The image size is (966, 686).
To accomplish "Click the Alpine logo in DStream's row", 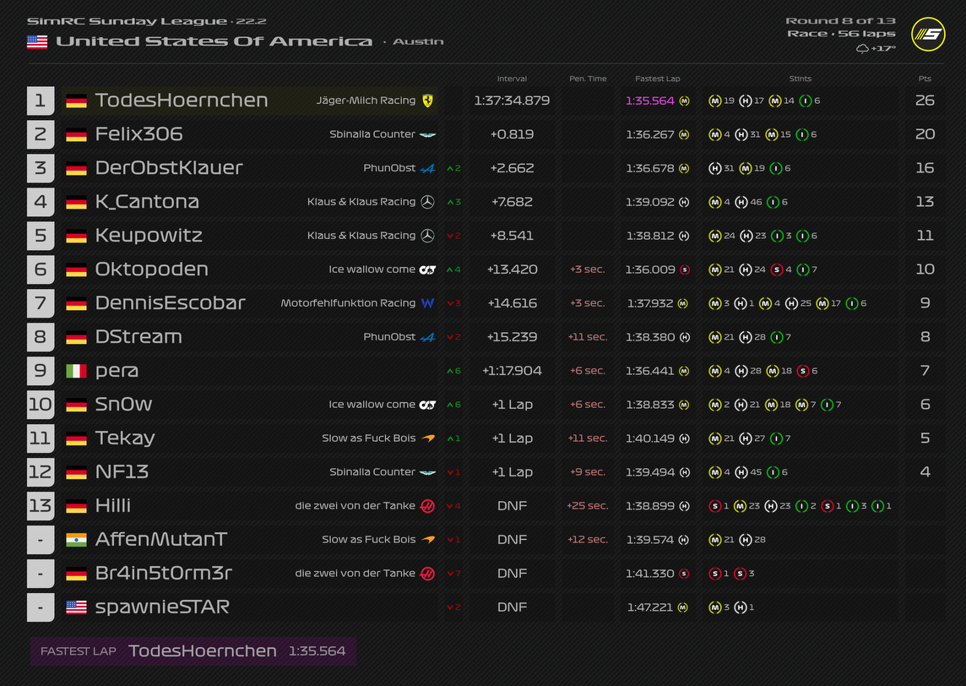I will pos(428,337).
